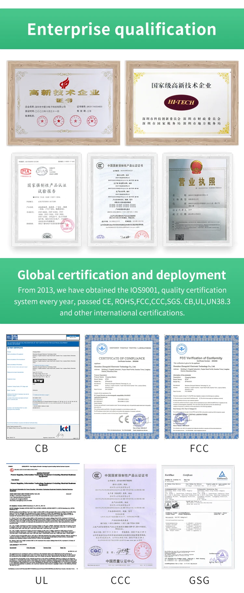Click the CNAS logo on test report

coord(42,171)
